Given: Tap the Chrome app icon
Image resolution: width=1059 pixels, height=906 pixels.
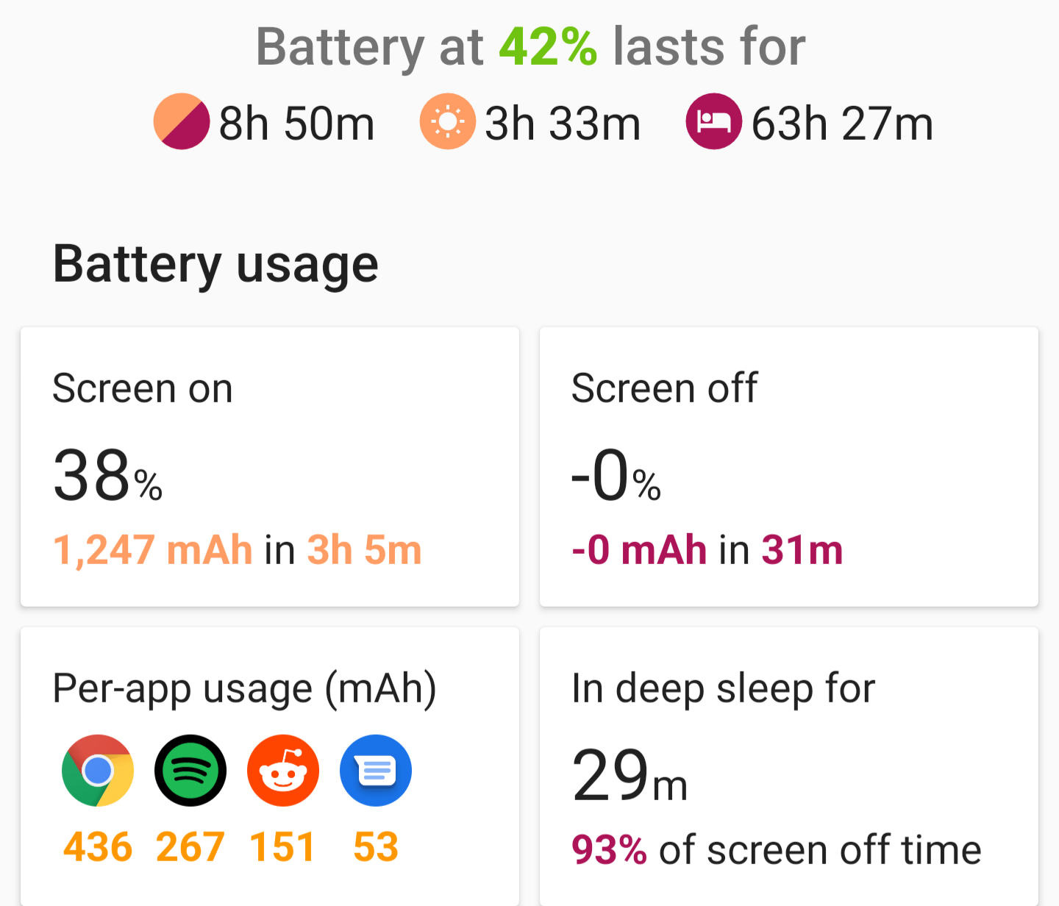Looking at the screenshot, I should click(x=98, y=771).
